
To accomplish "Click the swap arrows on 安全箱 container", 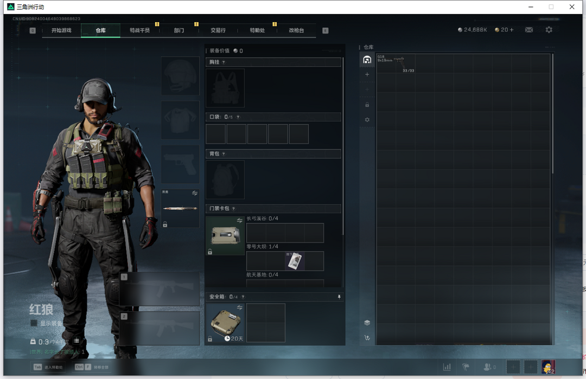I will coord(239,307).
